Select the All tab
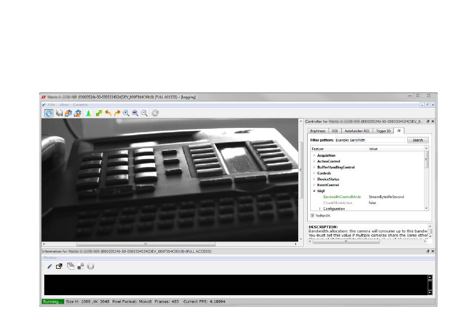Viewport: 473px width, 331px height. (399, 131)
